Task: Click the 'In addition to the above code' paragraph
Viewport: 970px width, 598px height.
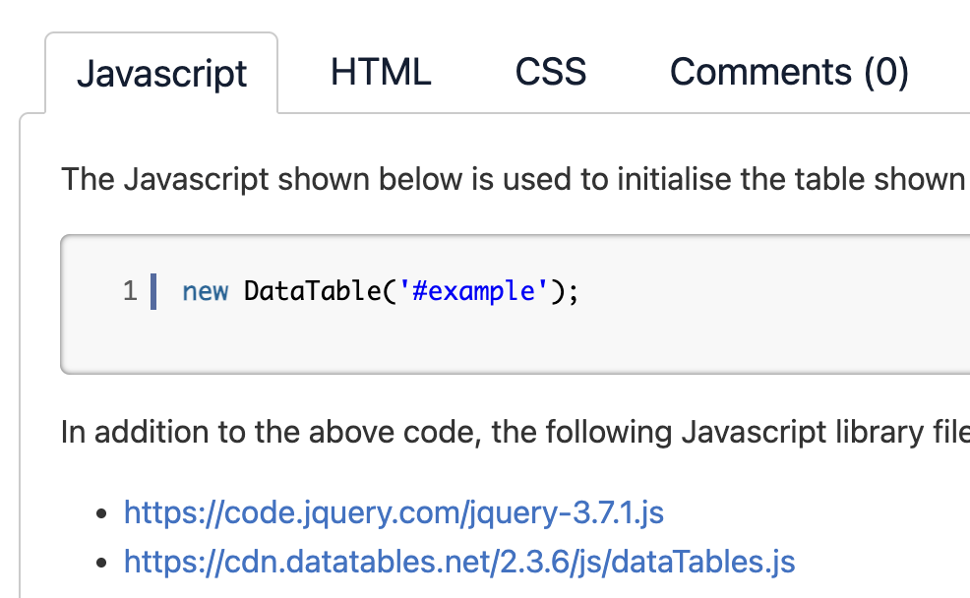Action: [295, 432]
